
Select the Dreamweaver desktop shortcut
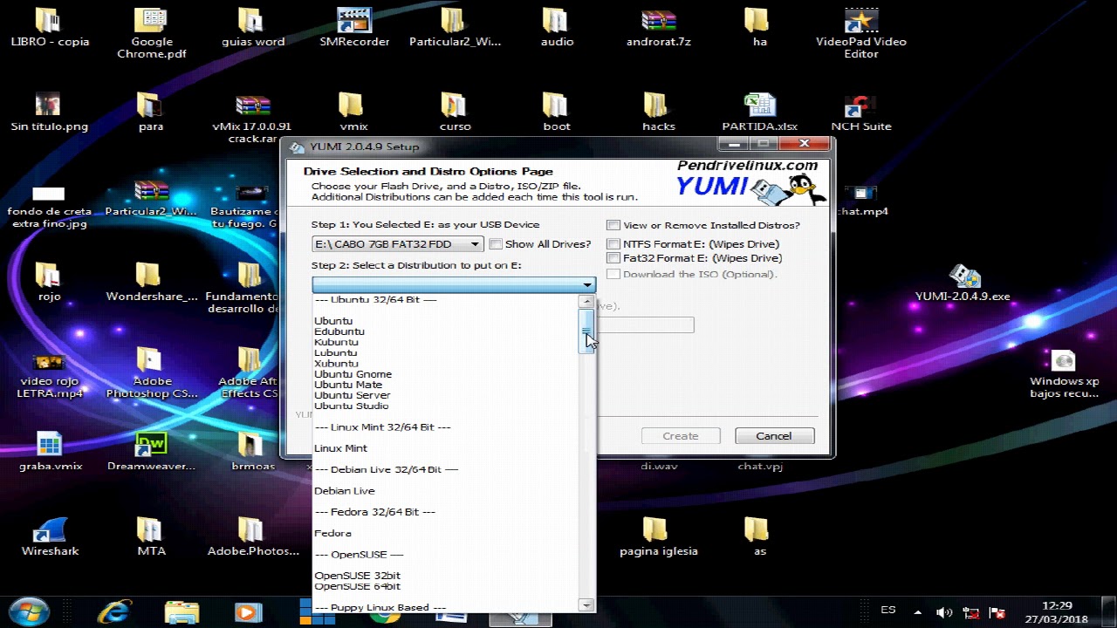(x=151, y=452)
